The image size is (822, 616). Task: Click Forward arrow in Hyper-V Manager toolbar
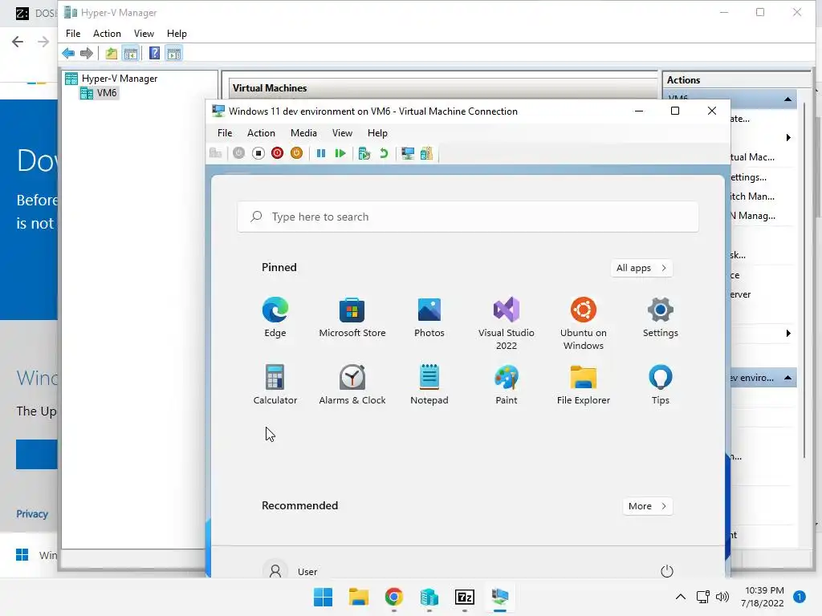[x=87, y=53]
